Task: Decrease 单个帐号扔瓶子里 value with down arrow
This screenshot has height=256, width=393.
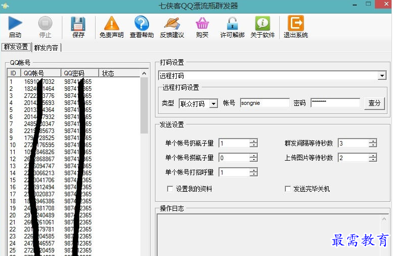Action: 254,145
